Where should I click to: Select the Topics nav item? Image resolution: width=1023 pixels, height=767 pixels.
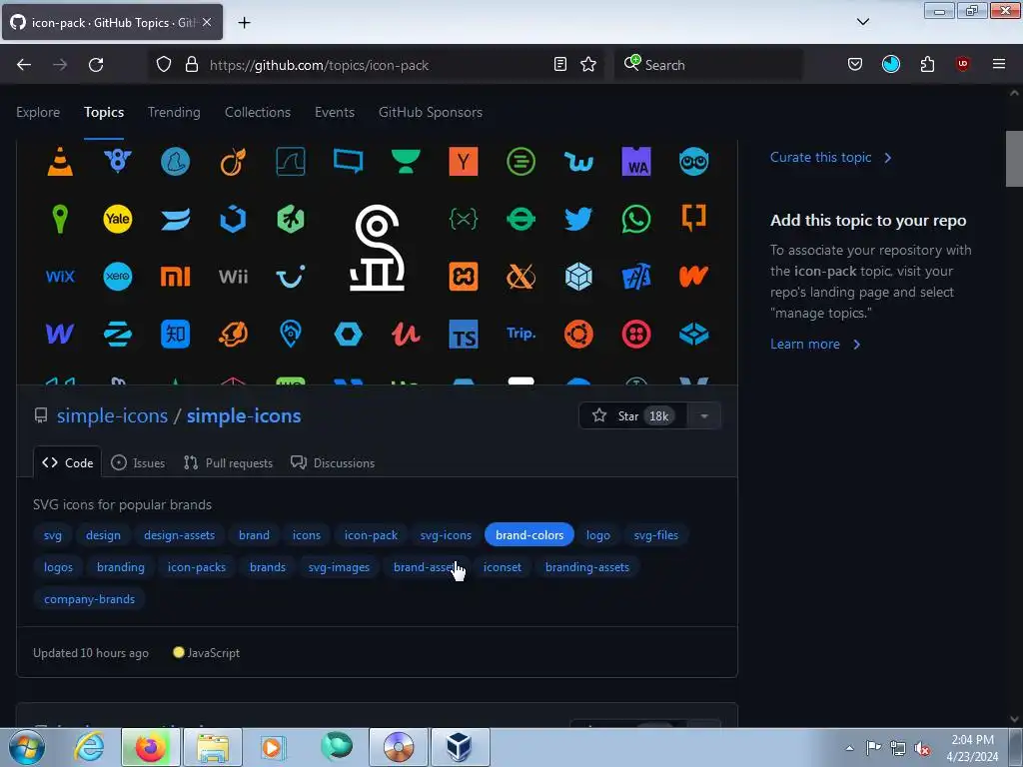pos(104,112)
